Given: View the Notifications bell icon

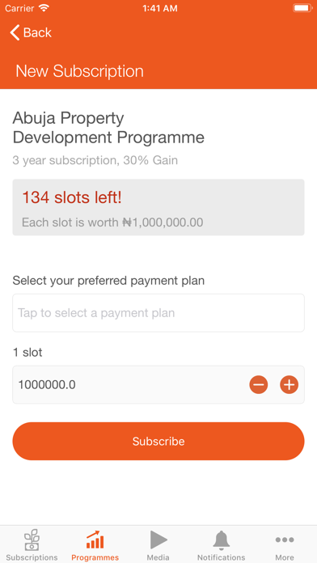Looking at the screenshot, I should coord(222,540).
